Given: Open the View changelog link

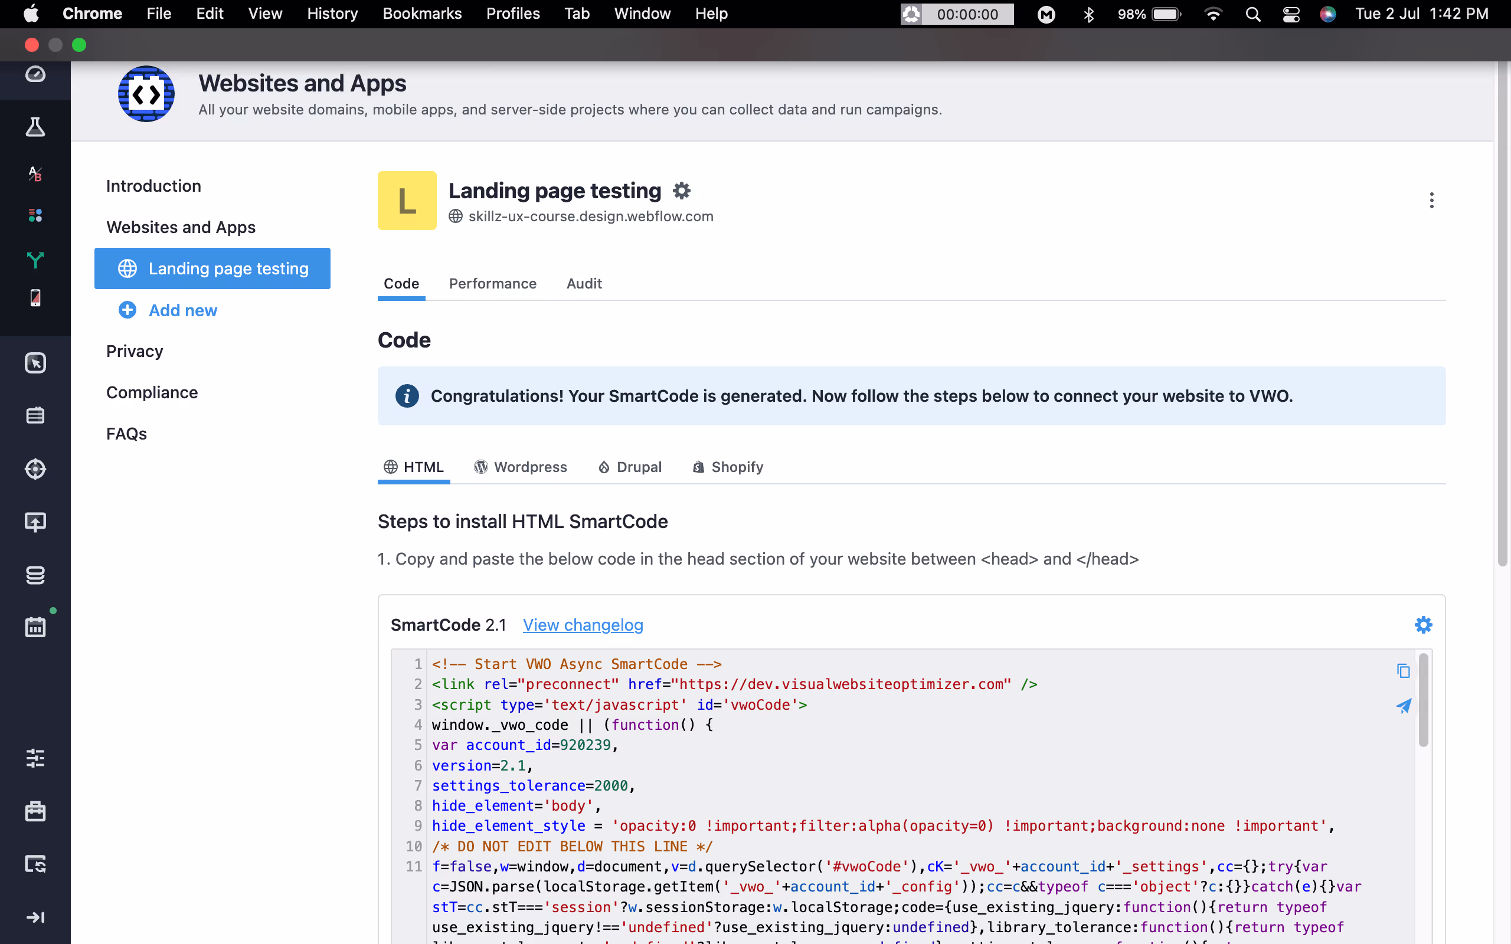Looking at the screenshot, I should click(583, 625).
